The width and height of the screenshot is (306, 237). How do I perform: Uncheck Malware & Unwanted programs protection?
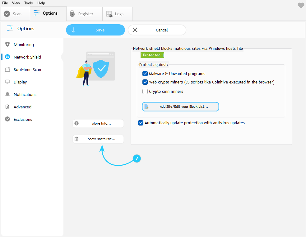145,74
